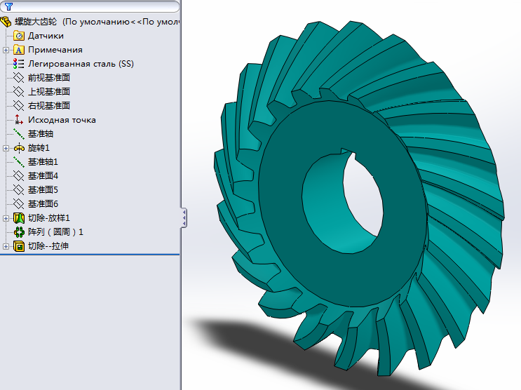Screen dimensions: 521x390
Task: Select the 基准轴 label
Action: pos(41,134)
